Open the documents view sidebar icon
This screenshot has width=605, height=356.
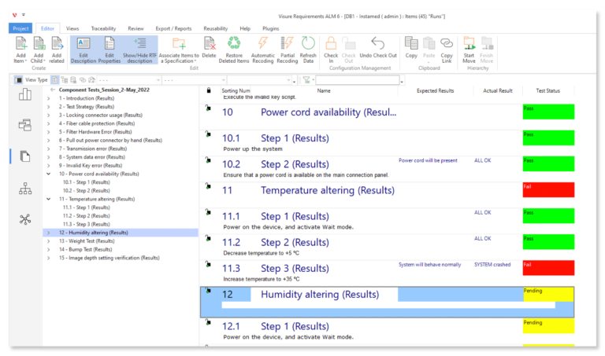click(25, 156)
